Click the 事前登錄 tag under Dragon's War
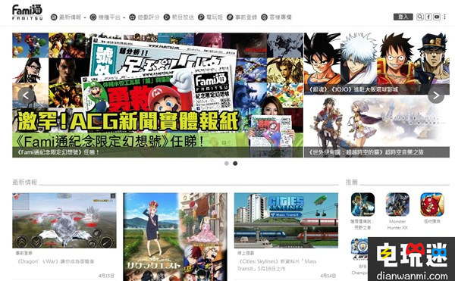 click(x=24, y=253)
